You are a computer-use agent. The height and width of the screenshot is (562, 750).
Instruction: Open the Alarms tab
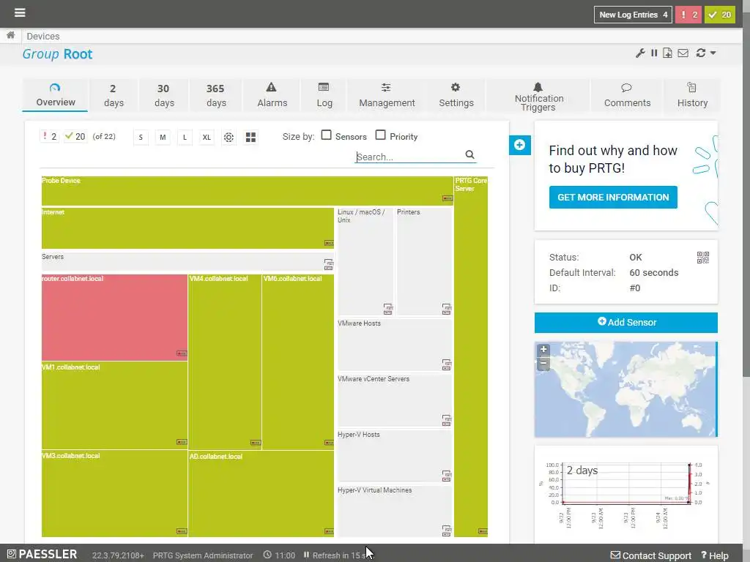pos(272,95)
